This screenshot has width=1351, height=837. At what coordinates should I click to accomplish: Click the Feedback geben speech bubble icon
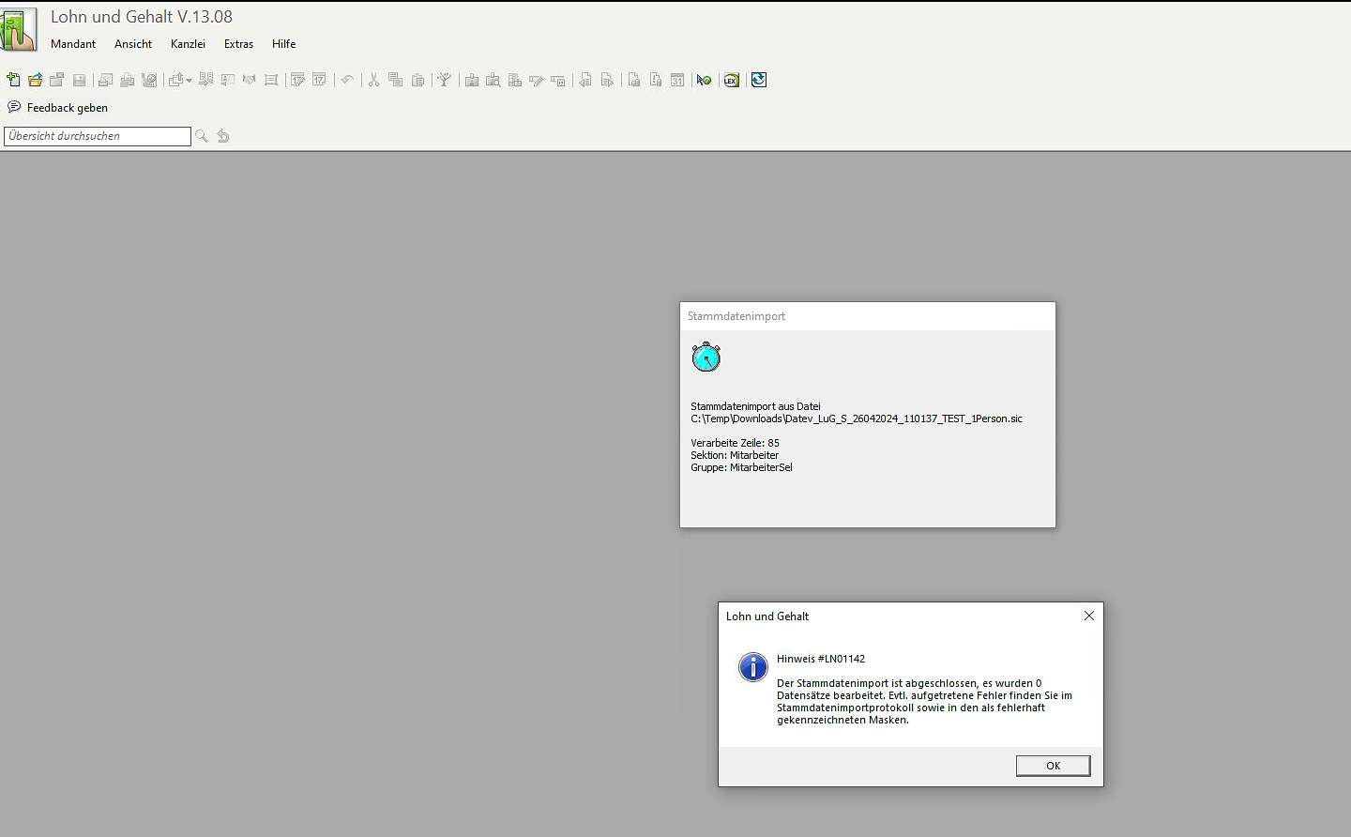click(x=14, y=107)
